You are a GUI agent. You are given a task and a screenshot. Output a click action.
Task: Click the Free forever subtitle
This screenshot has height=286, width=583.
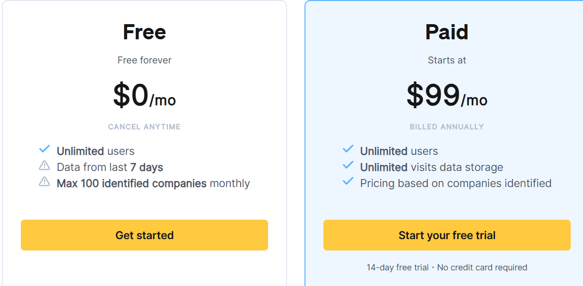[x=144, y=60]
